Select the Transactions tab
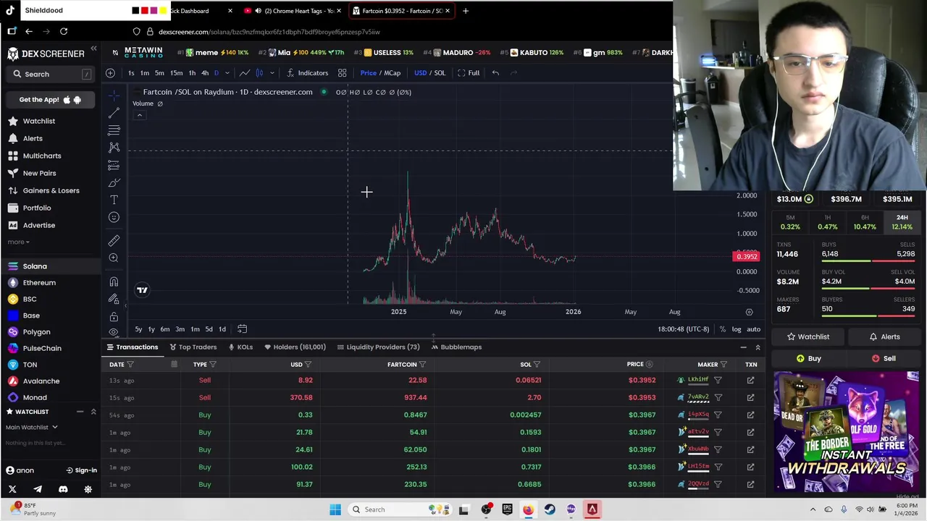 [132, 347]
